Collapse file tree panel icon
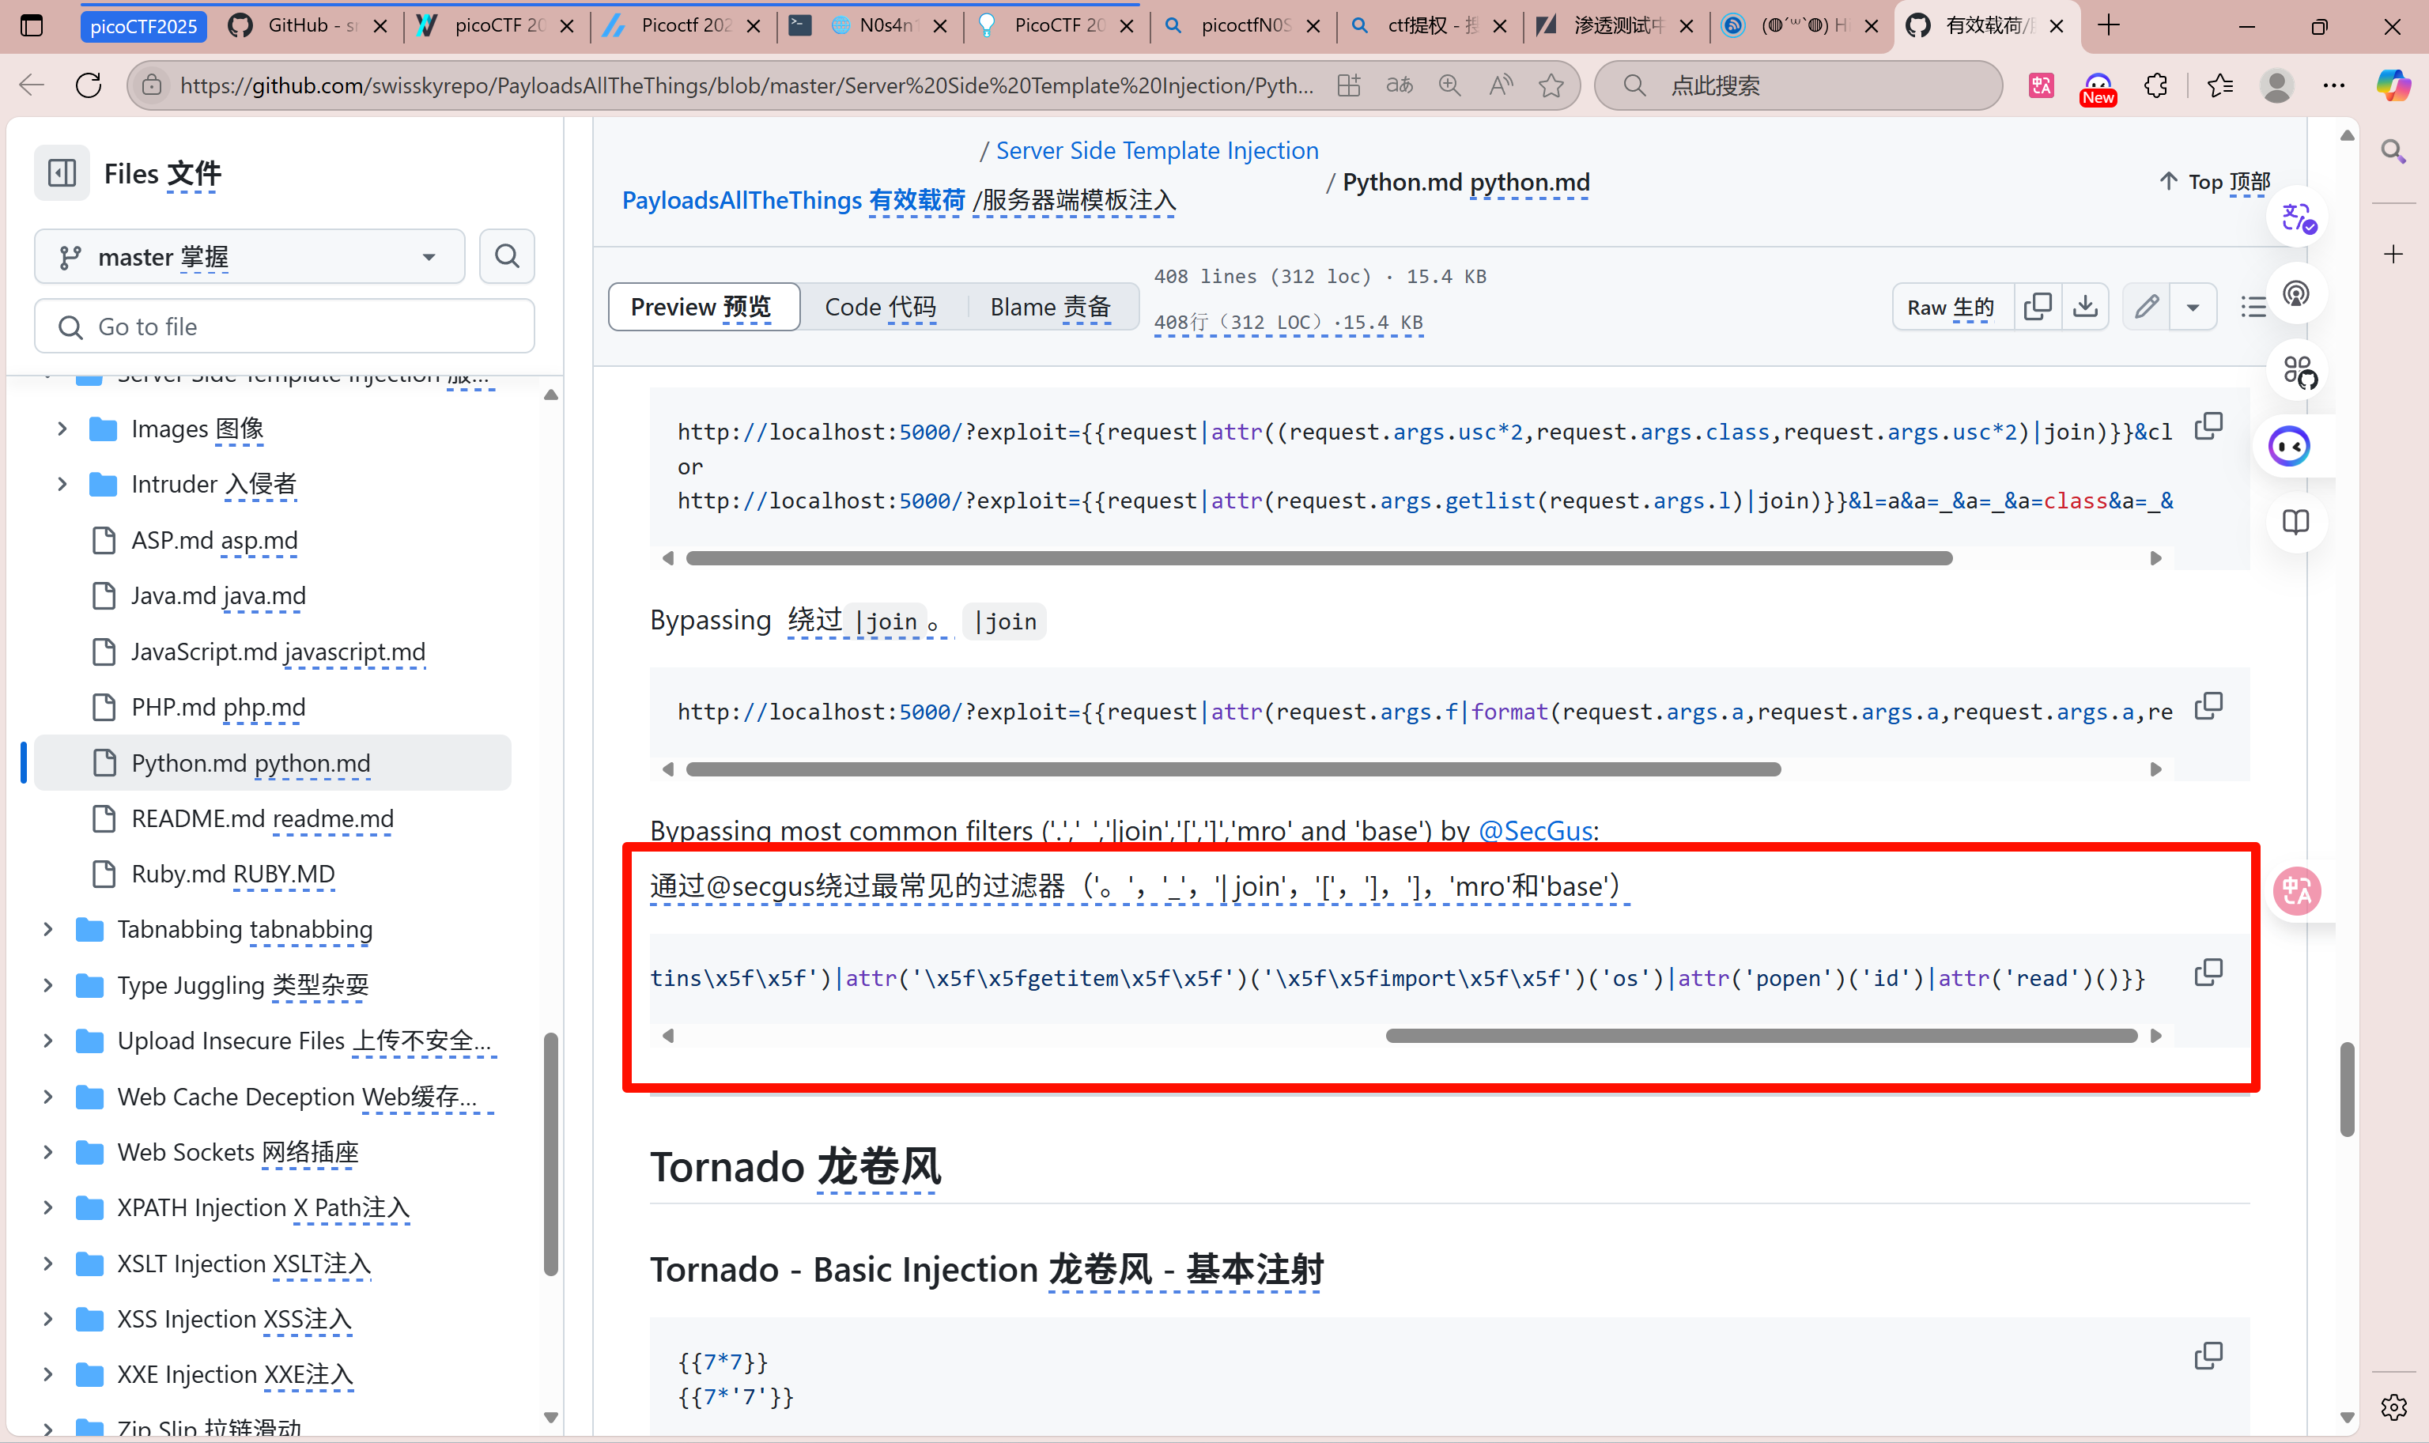The width and height of the screenshot is (2429, 1443). pos(62,173)
